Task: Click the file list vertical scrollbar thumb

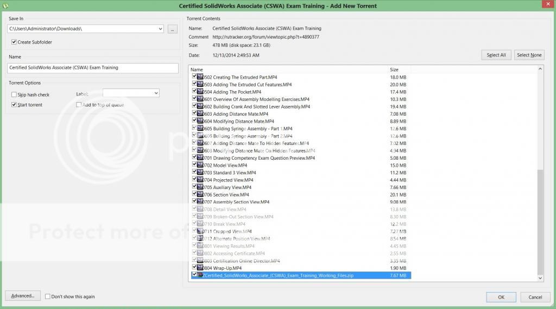Action: click(x=540, y=222)
